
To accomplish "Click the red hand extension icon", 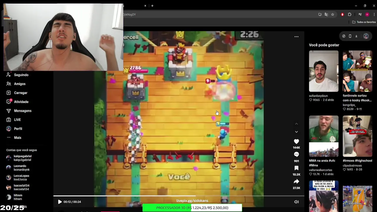I will (342, 14).
